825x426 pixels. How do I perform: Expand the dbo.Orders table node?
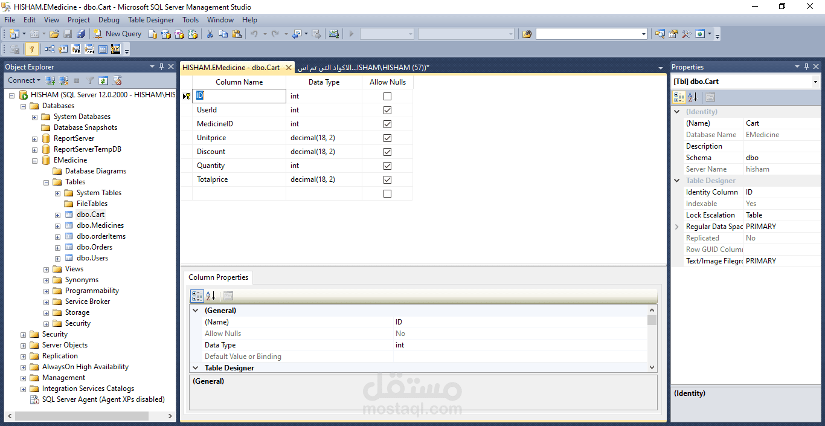tap(58, 247)
